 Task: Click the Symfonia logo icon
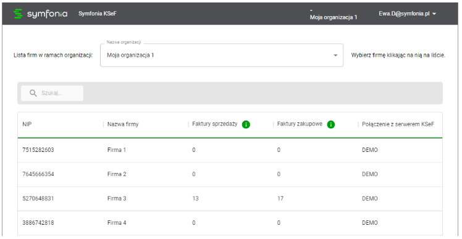pos(18,14)
